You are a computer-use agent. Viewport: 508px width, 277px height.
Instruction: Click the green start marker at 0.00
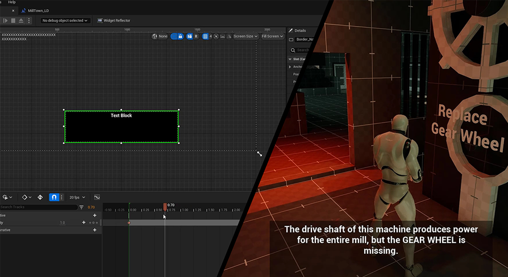tap(129, 207)
